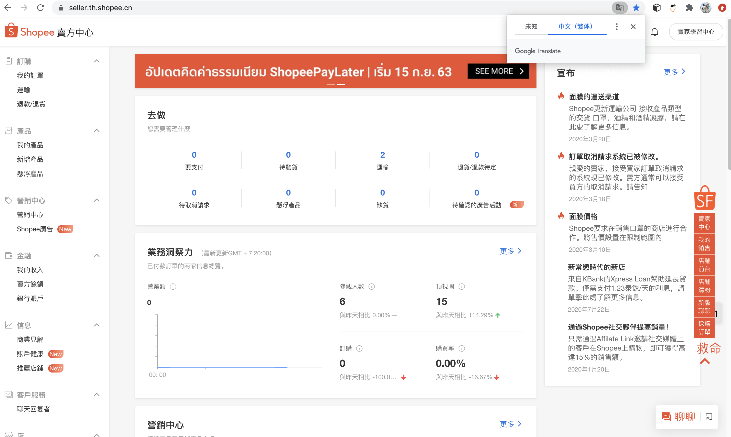Click 店舖前台 floating side button
This screenshot has width=731, height=437.
(704, 265)
